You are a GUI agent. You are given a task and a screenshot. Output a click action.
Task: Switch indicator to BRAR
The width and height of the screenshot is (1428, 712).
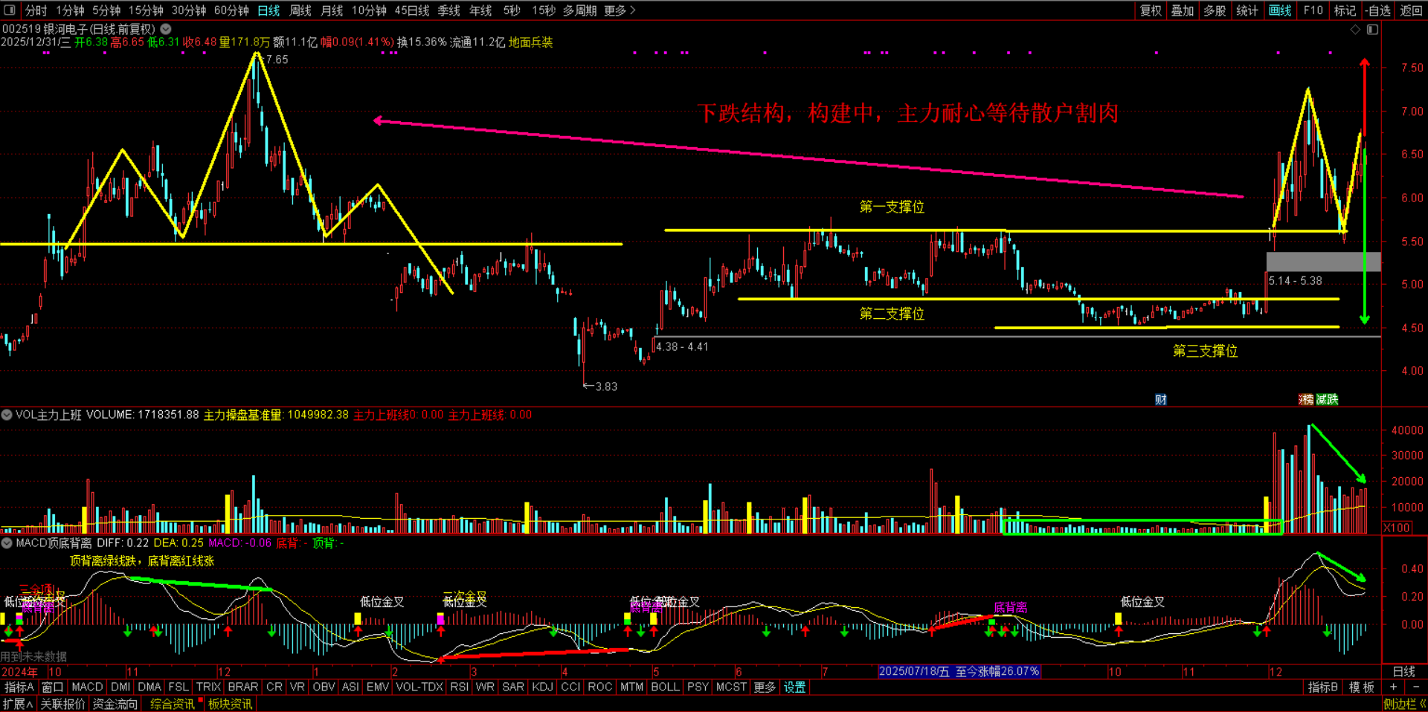[x=243, y=687]
